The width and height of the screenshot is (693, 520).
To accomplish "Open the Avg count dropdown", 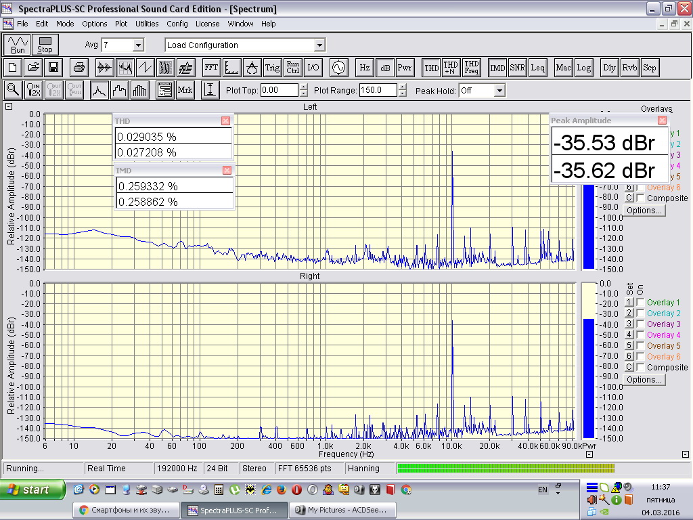I will coord(138,45).
